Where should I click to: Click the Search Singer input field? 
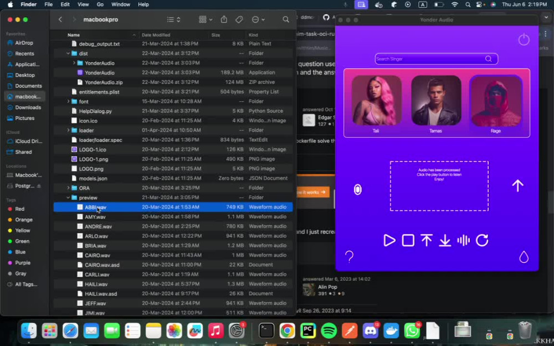pos(437,59)
